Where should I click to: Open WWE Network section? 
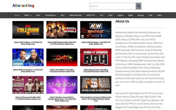click(75, 15)
